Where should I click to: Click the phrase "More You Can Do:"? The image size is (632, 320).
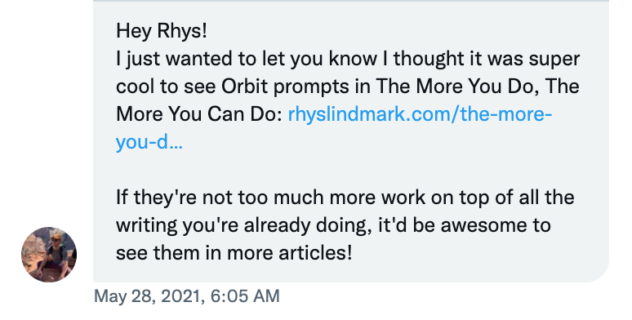199,114
